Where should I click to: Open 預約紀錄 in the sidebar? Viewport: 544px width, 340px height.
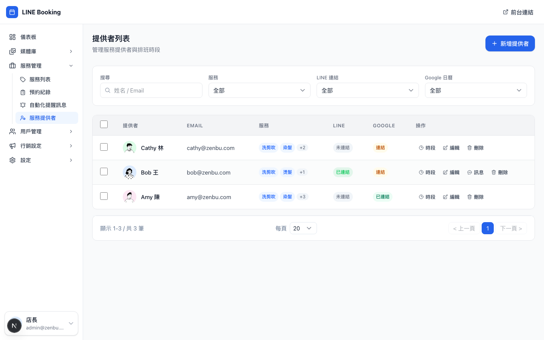pyautogui.click(x=40, y=92)
